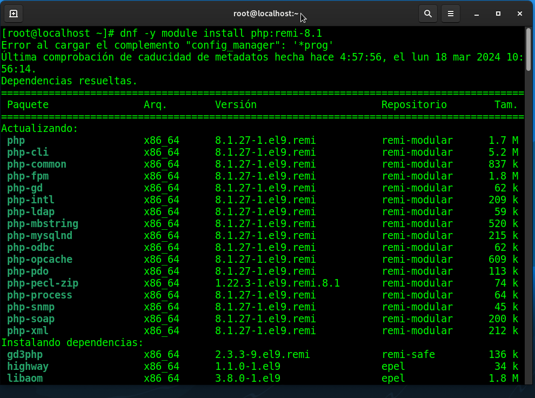The image size is (535, 398).
Task: Close the terminal window
Action: coord(520,14)
